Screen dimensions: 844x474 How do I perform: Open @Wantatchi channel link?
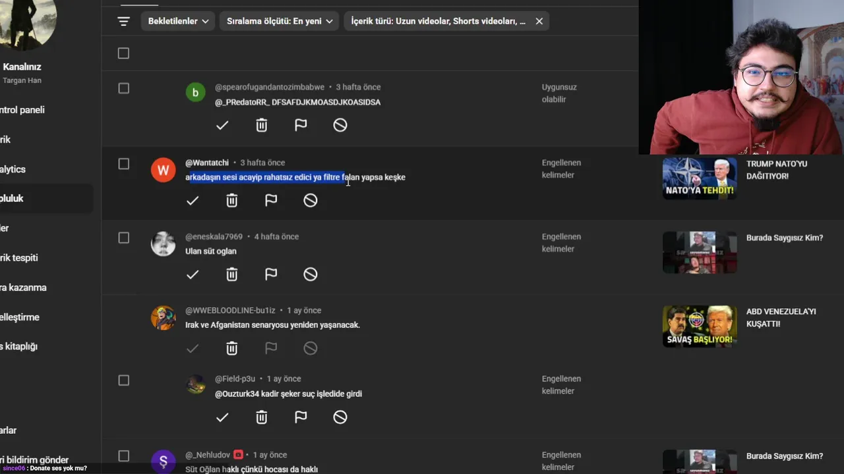coord(207,163)
